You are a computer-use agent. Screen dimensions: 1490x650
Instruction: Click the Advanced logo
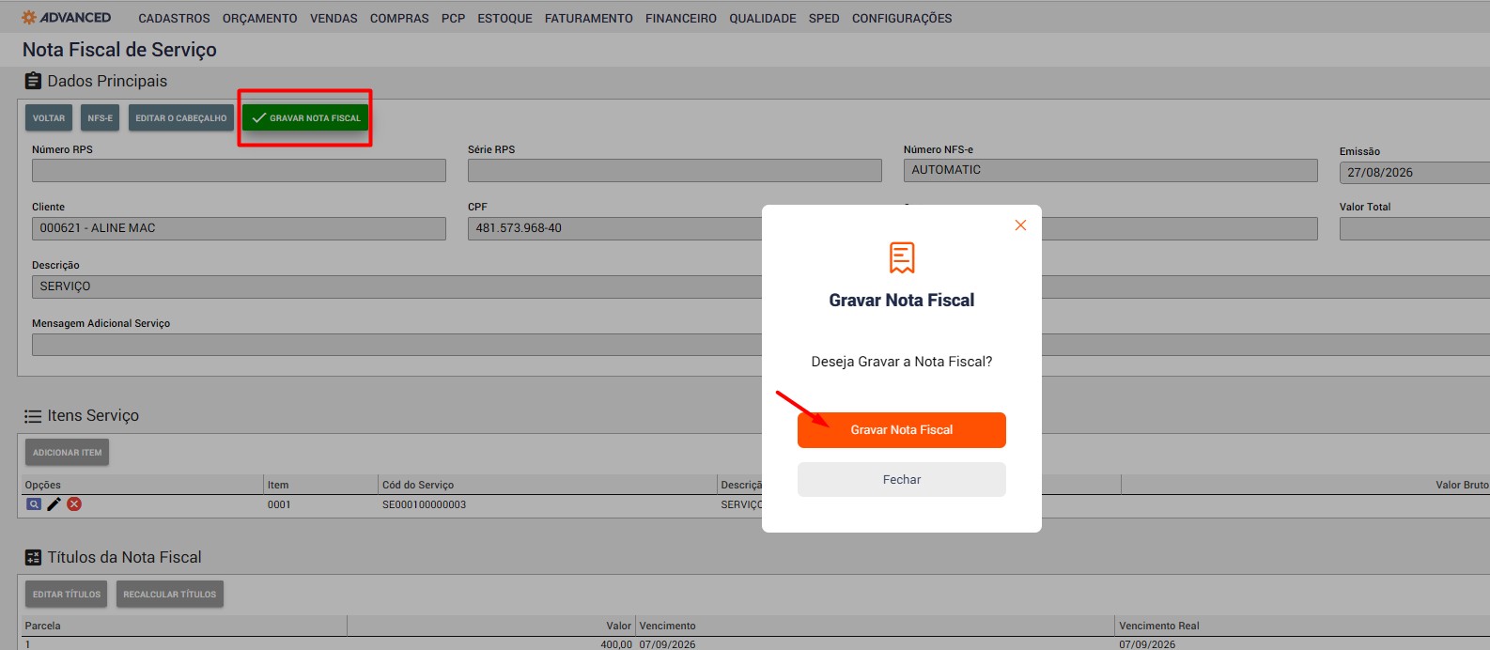click(x=66, y=18)
